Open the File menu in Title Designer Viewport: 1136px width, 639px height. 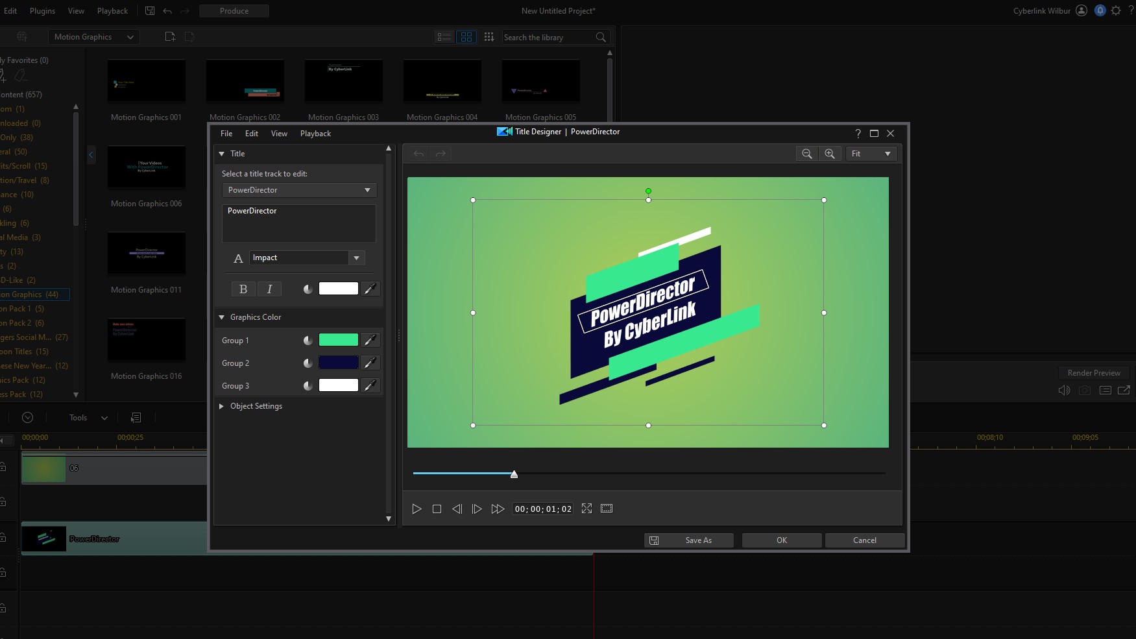226,134
